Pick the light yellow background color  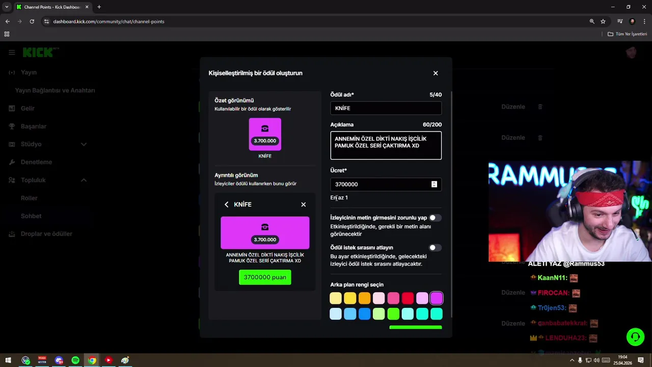(x=336, y=298)
